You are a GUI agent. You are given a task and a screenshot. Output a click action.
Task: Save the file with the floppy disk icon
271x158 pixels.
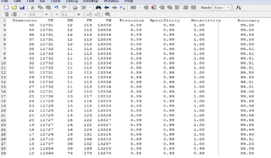click(22, 7)
